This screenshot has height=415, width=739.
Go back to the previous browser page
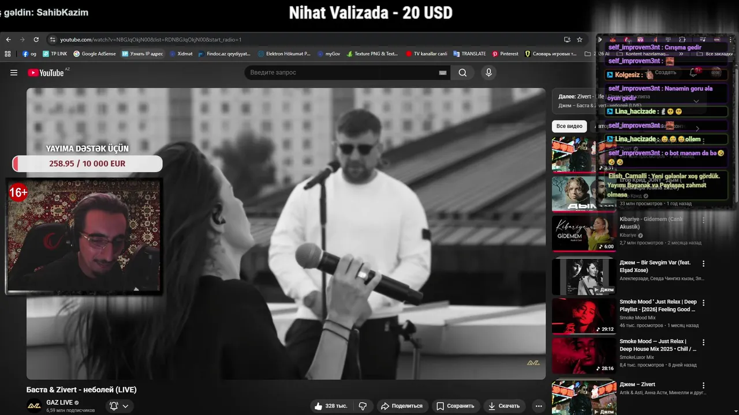click(x=8, y=40)
